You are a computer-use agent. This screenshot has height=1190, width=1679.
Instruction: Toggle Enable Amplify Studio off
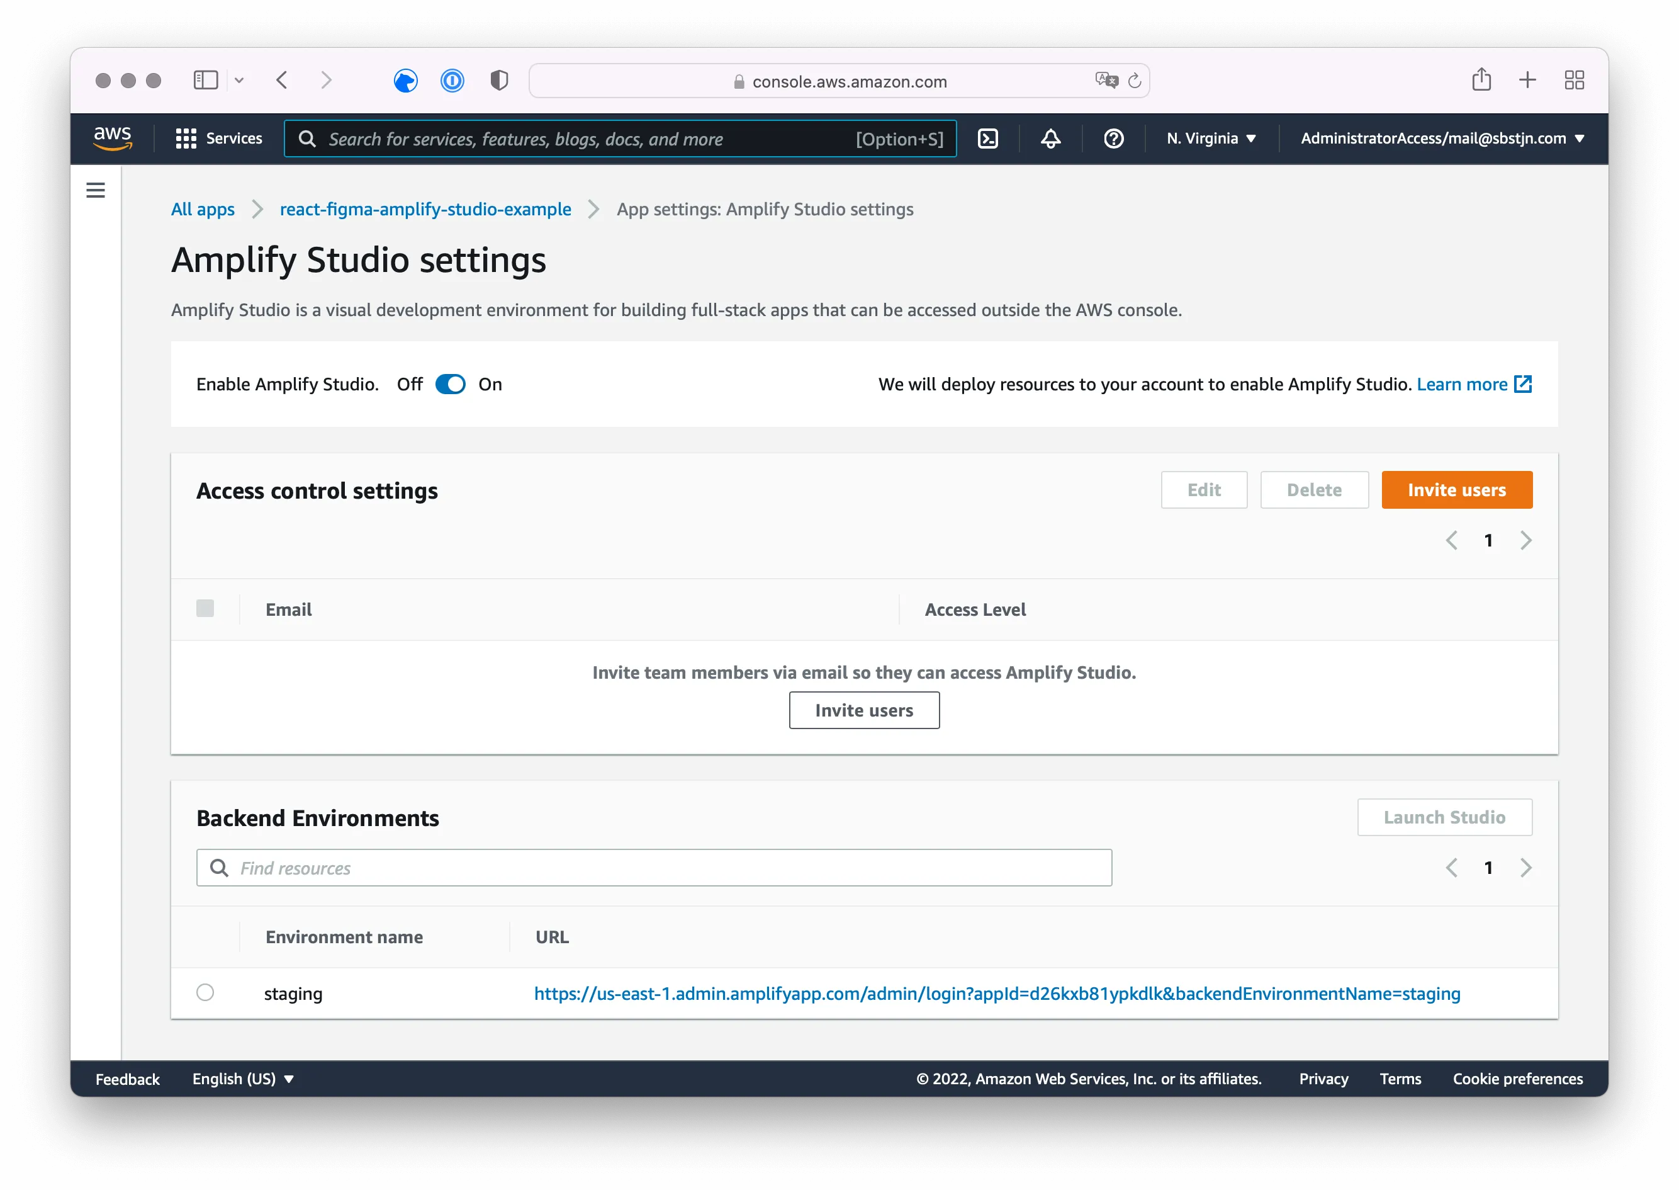click(451, 384)
